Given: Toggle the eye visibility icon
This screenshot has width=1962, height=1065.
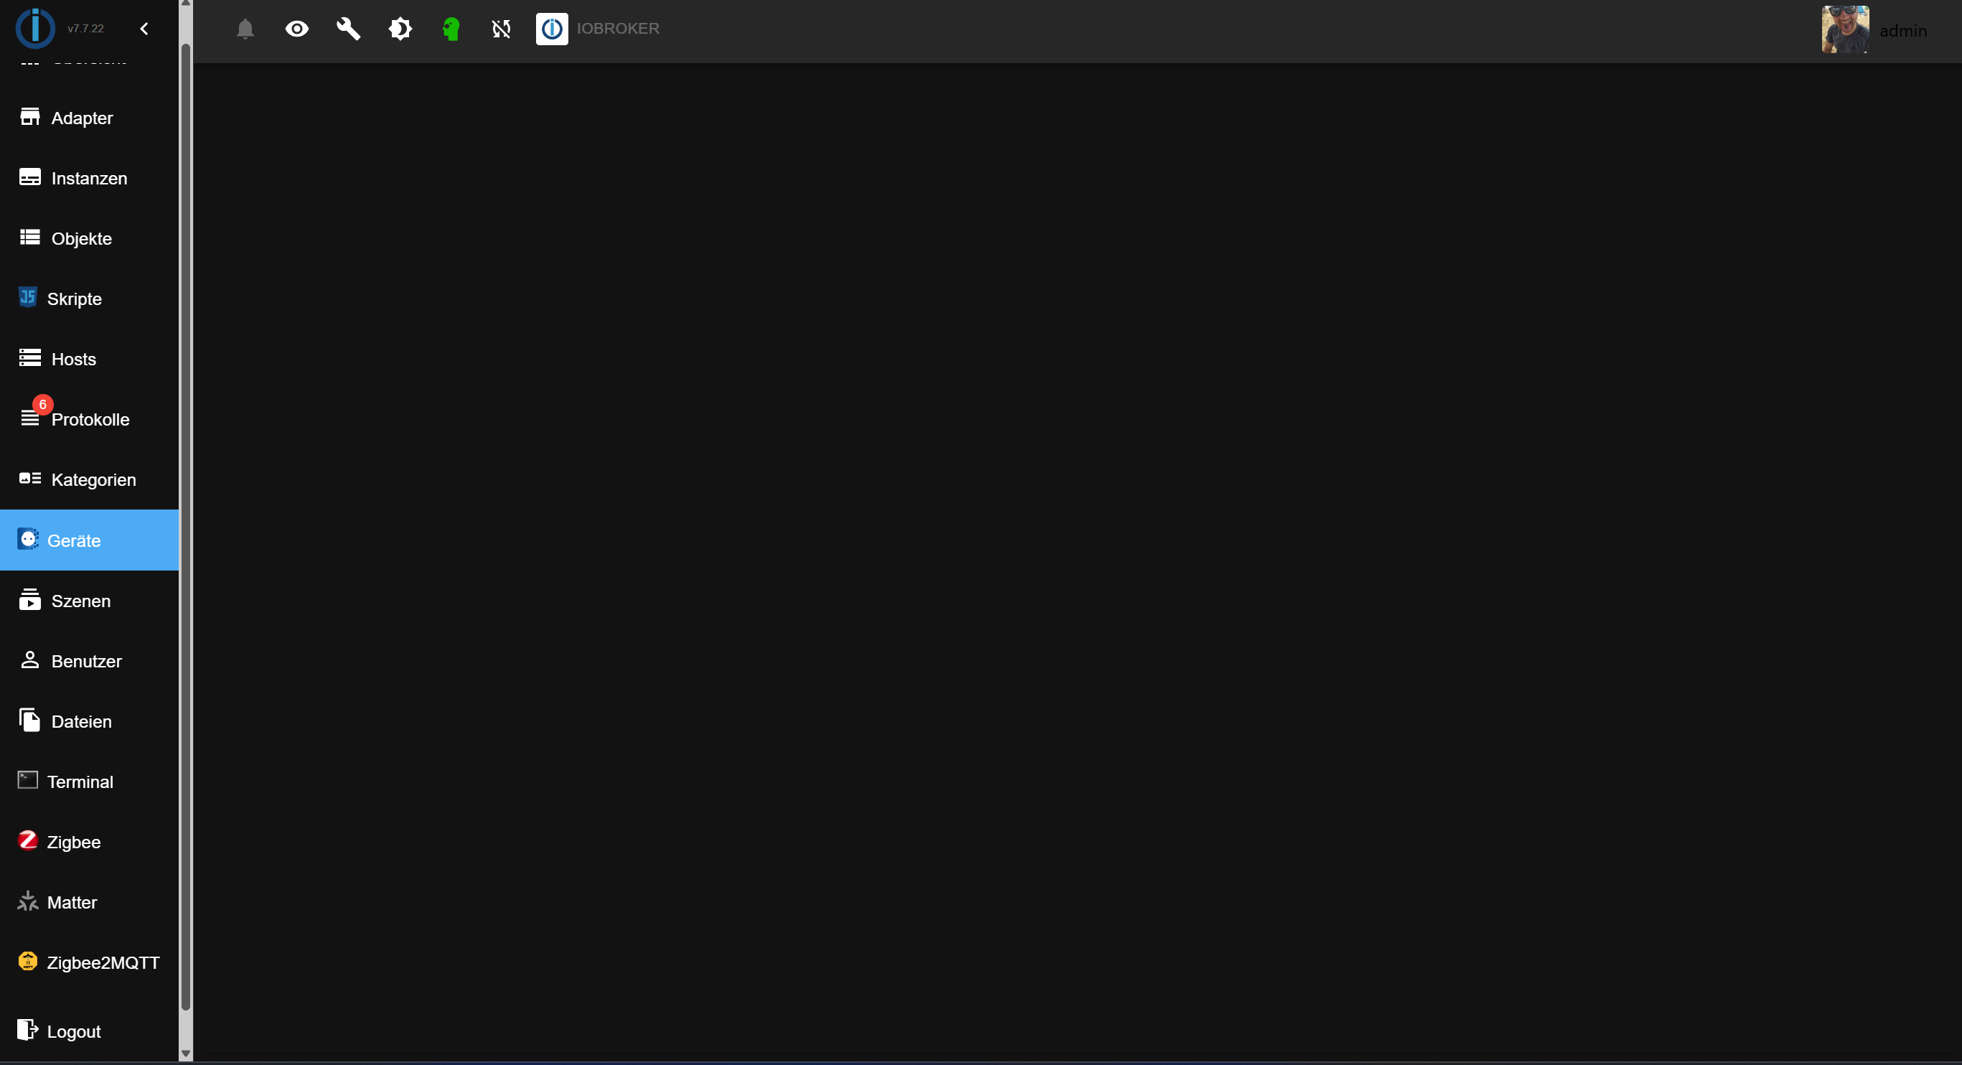Looking at the screenshot, I should tap(296, 29).
